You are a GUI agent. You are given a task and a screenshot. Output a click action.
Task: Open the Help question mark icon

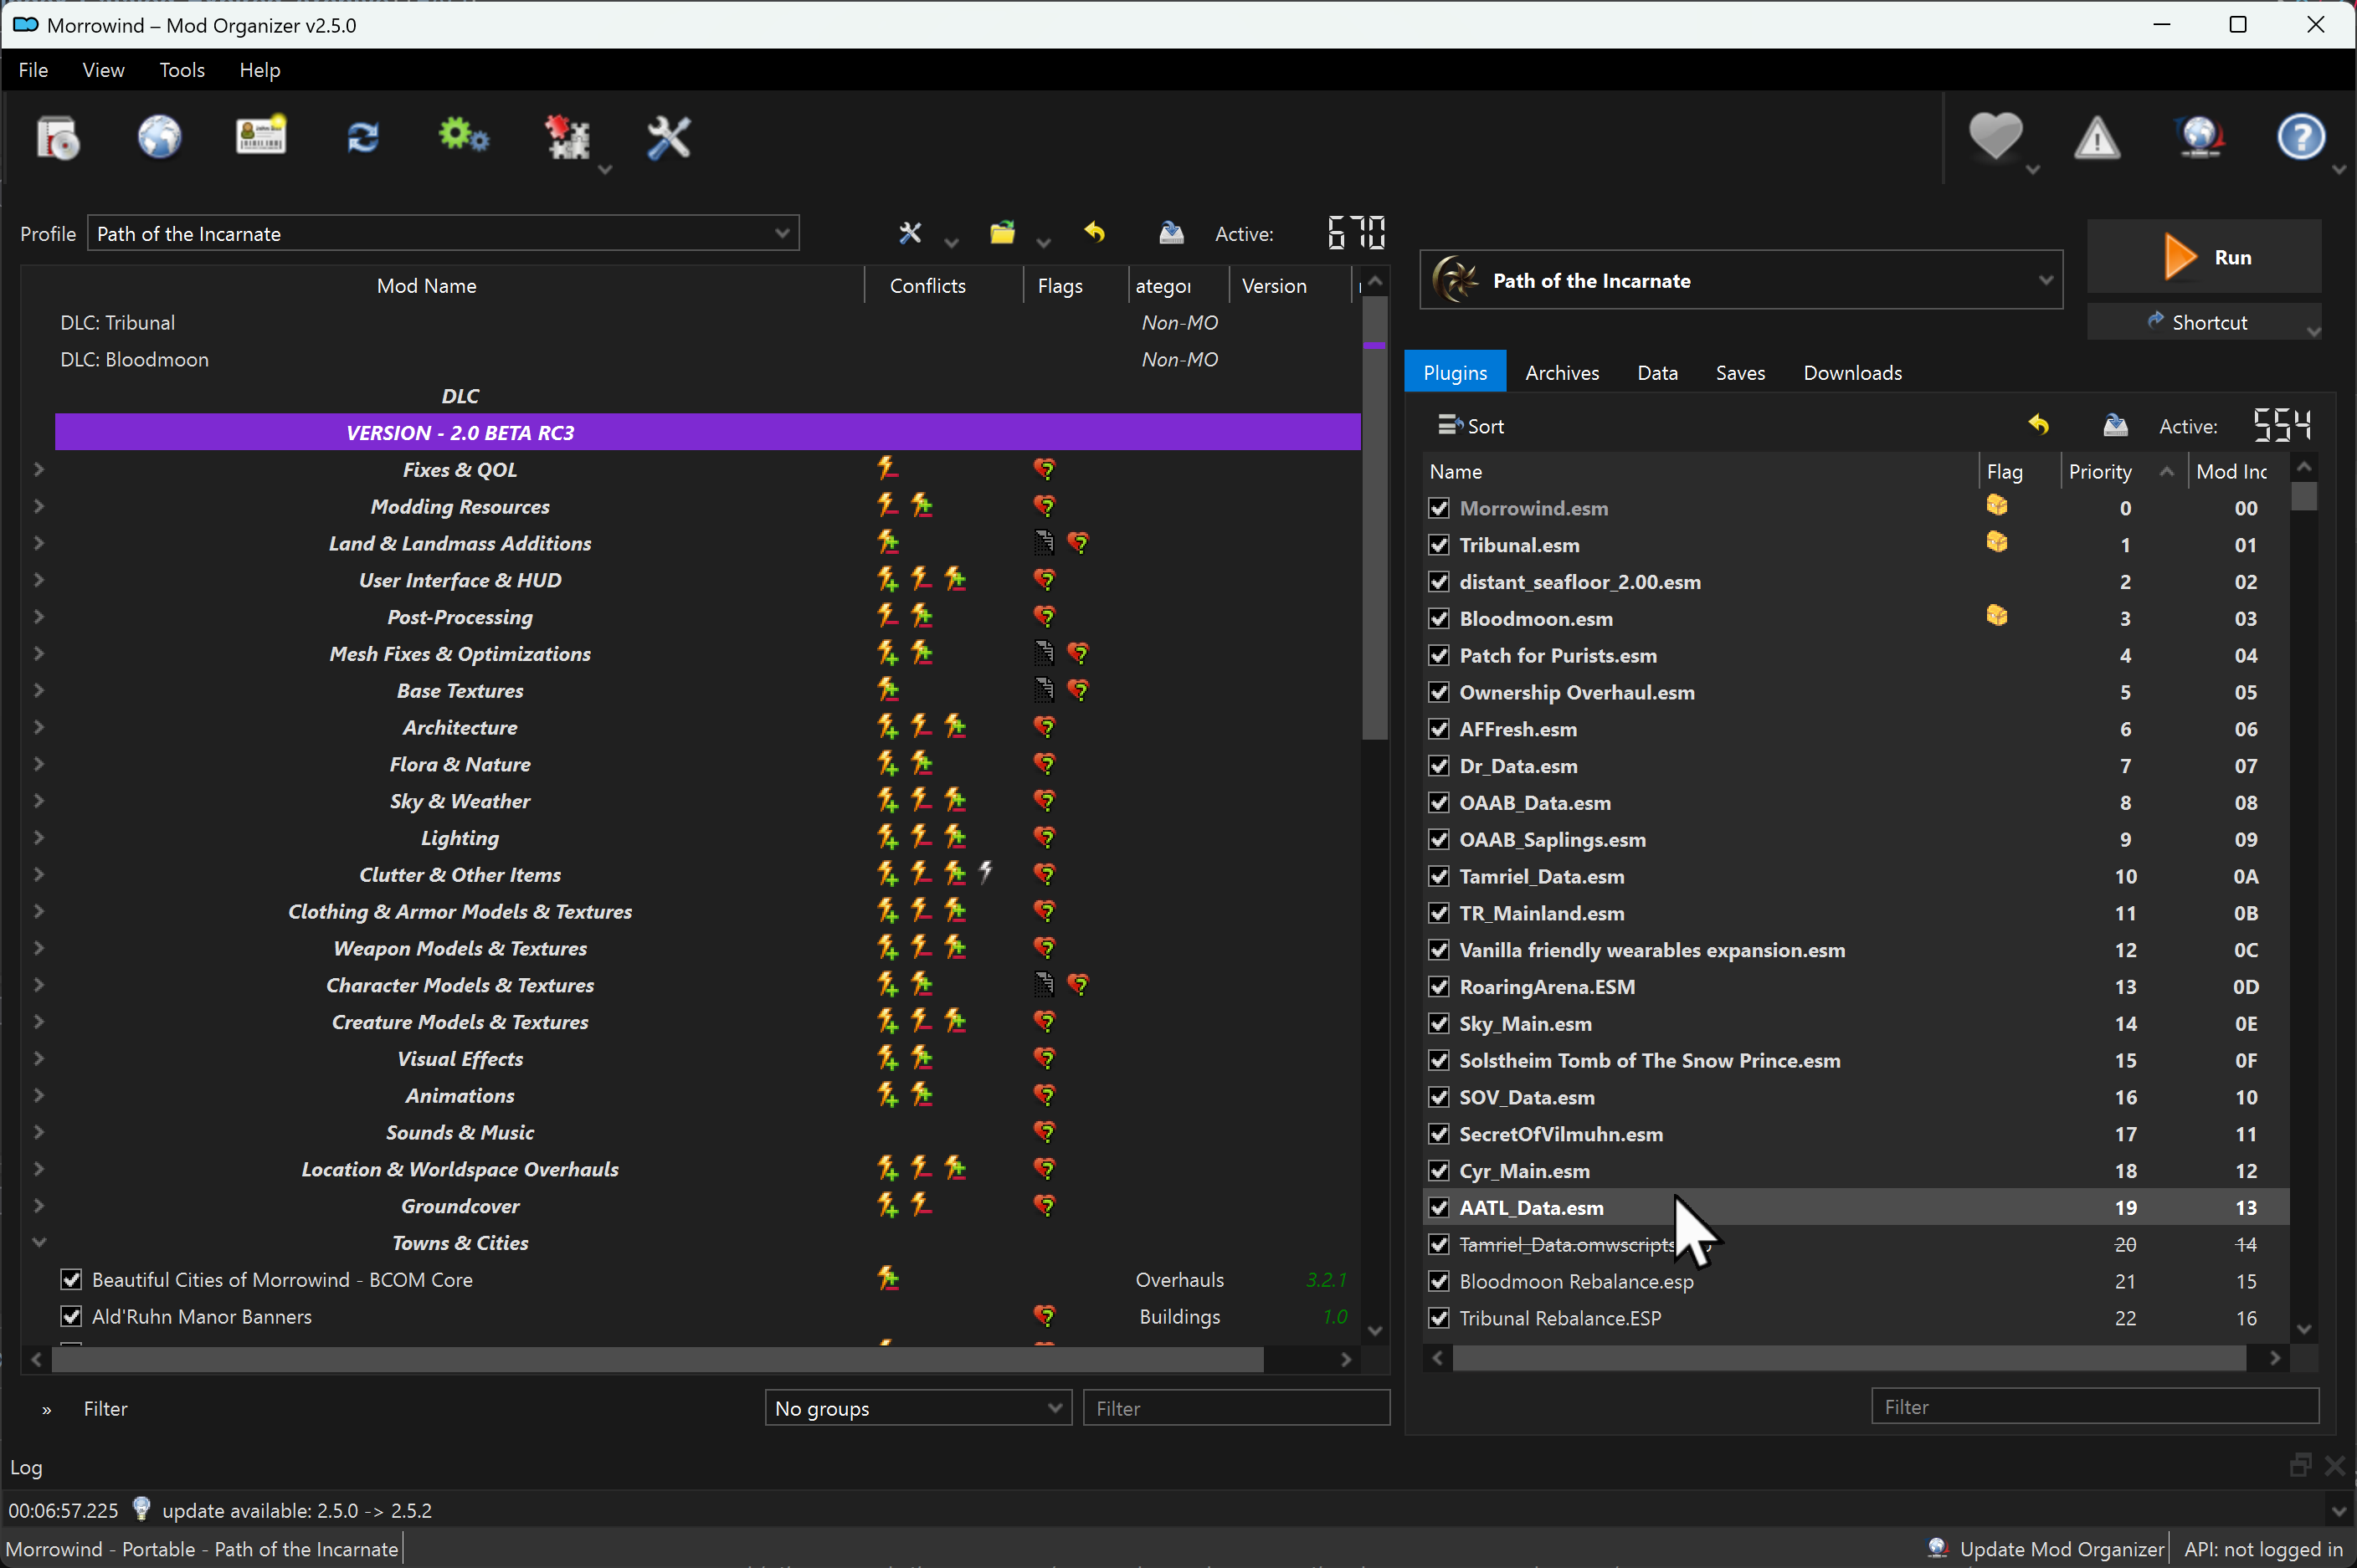click(2301, 137)
